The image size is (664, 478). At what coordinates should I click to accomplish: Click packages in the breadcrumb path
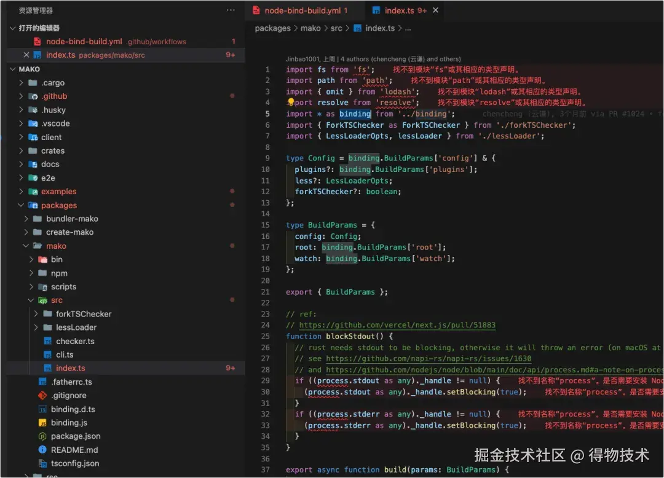point(272,28)
